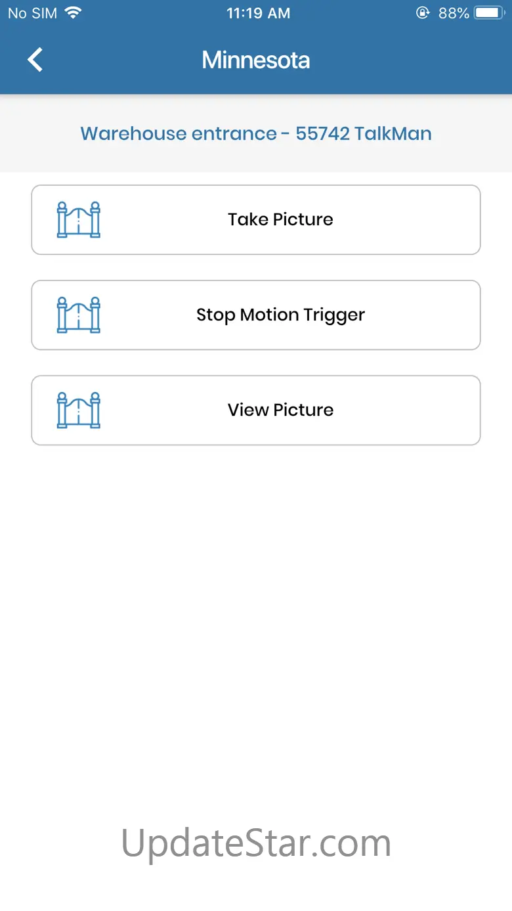512x911 pixels.
Task: Tap the Minnesota page title
Action: (x=256, y=60)
